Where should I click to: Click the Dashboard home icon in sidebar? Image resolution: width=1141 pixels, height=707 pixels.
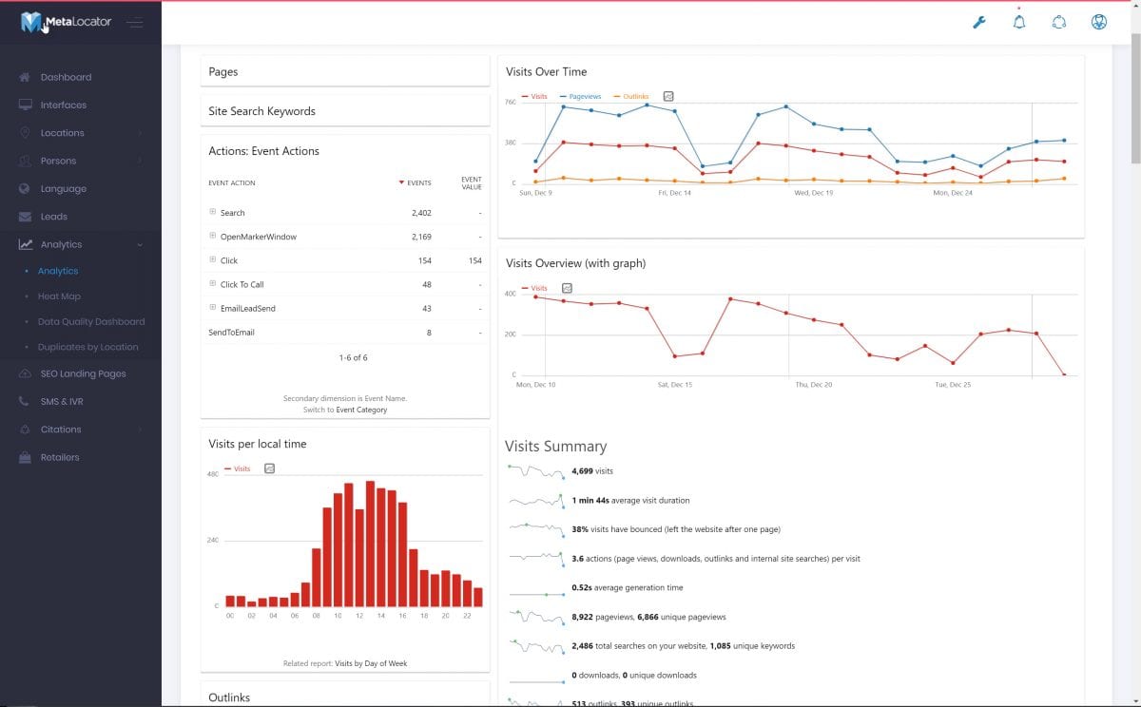pyautogui.click(x=25, y=77)
